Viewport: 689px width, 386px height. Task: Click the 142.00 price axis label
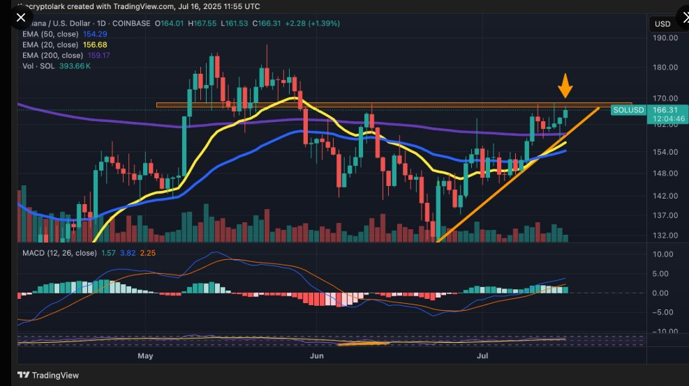pos(665,196)
